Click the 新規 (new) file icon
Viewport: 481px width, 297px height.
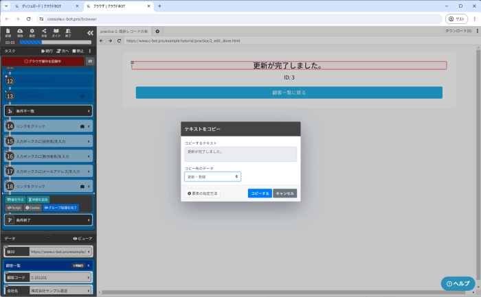pos(8,32)
